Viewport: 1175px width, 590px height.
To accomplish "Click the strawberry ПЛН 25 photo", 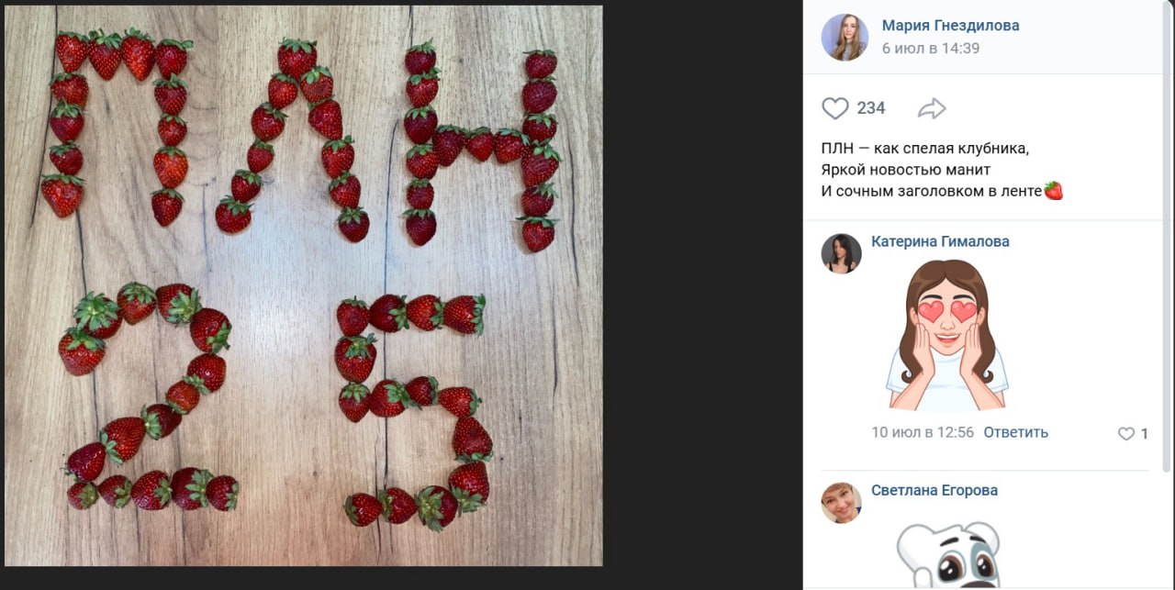I will [303, 285].
